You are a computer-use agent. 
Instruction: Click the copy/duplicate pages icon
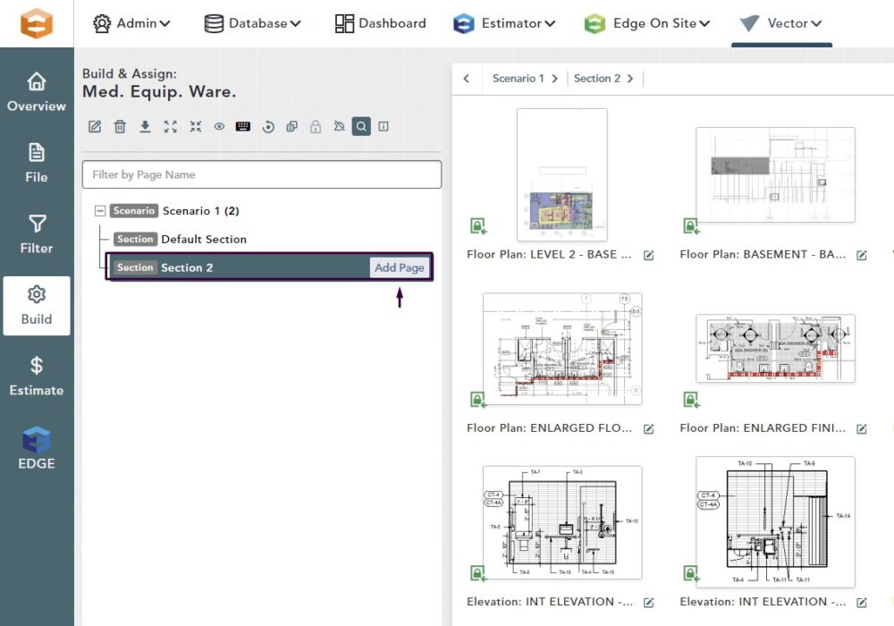[x=291, y=127]
